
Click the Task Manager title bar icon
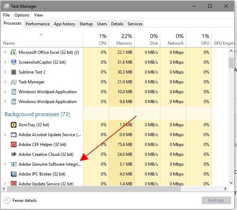pyautogui.click(x=6, y=6)
